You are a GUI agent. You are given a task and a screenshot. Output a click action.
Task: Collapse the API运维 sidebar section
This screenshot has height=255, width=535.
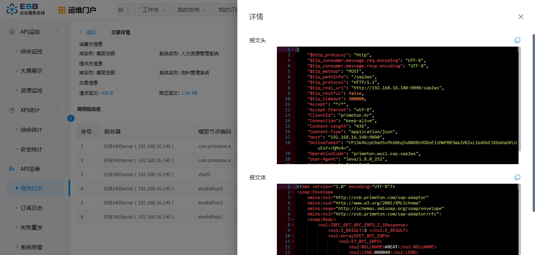[56, 169]
